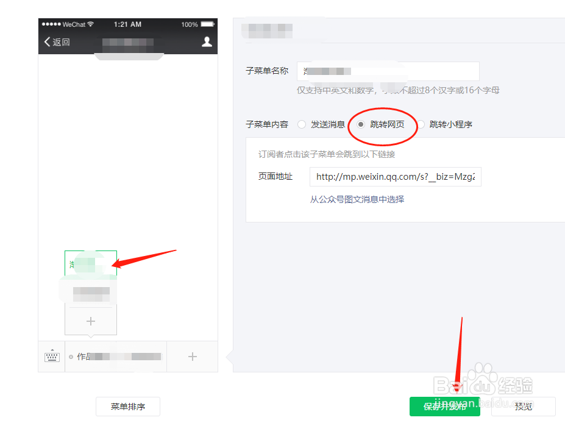Viewport: 565px width, 423px height.
Task: Click the 页面地址 URL input field
Action: [x=395, y=176]
